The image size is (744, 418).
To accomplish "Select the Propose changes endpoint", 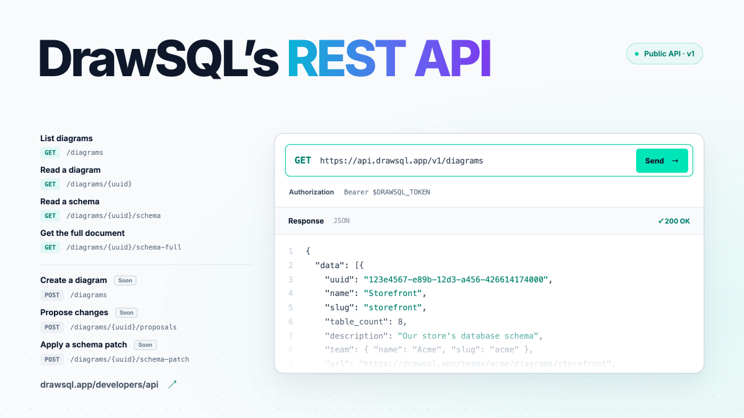I will pyautogui.click(x=74, y=312).
